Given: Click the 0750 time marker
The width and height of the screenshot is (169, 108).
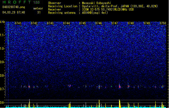Looking at the screenshot, I should (163, 23).
